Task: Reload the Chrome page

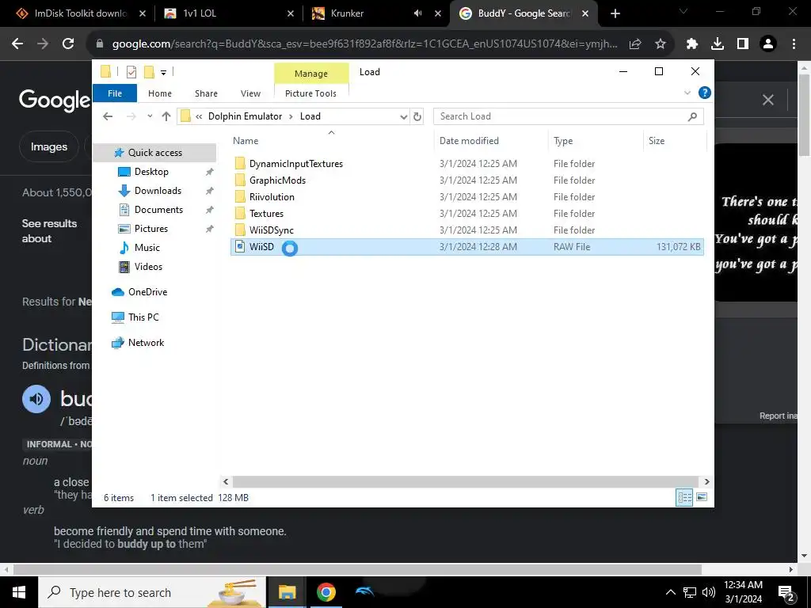Action: [68, 44]
